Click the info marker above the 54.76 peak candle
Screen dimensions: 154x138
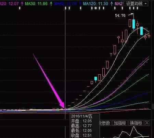coord(133,8)
